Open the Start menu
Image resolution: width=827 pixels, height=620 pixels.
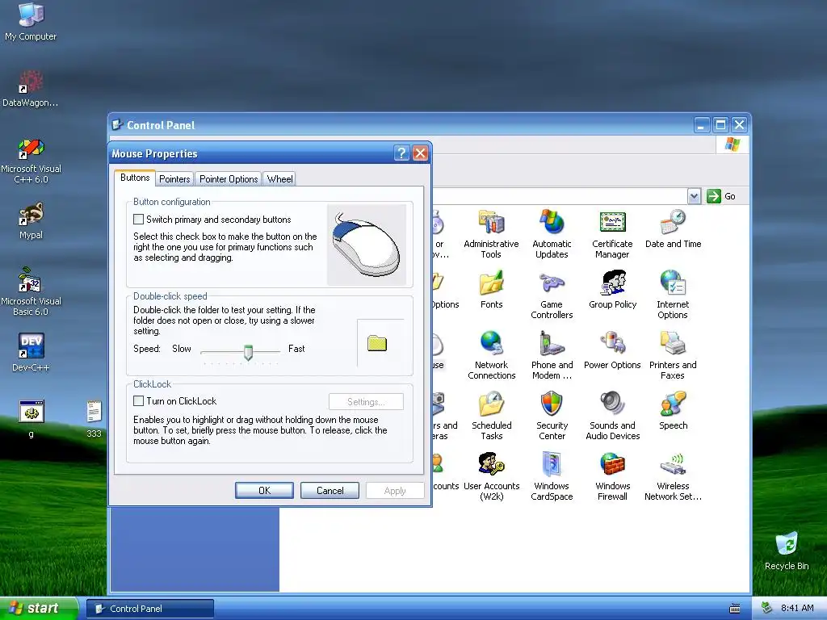coord(39,608)
